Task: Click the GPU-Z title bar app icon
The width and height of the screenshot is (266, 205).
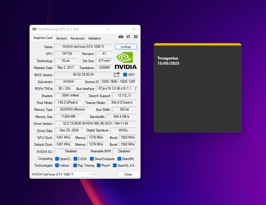Action: 34,29
